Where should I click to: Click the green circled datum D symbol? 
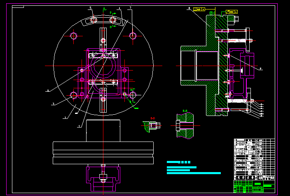click(x=211, y=13)
